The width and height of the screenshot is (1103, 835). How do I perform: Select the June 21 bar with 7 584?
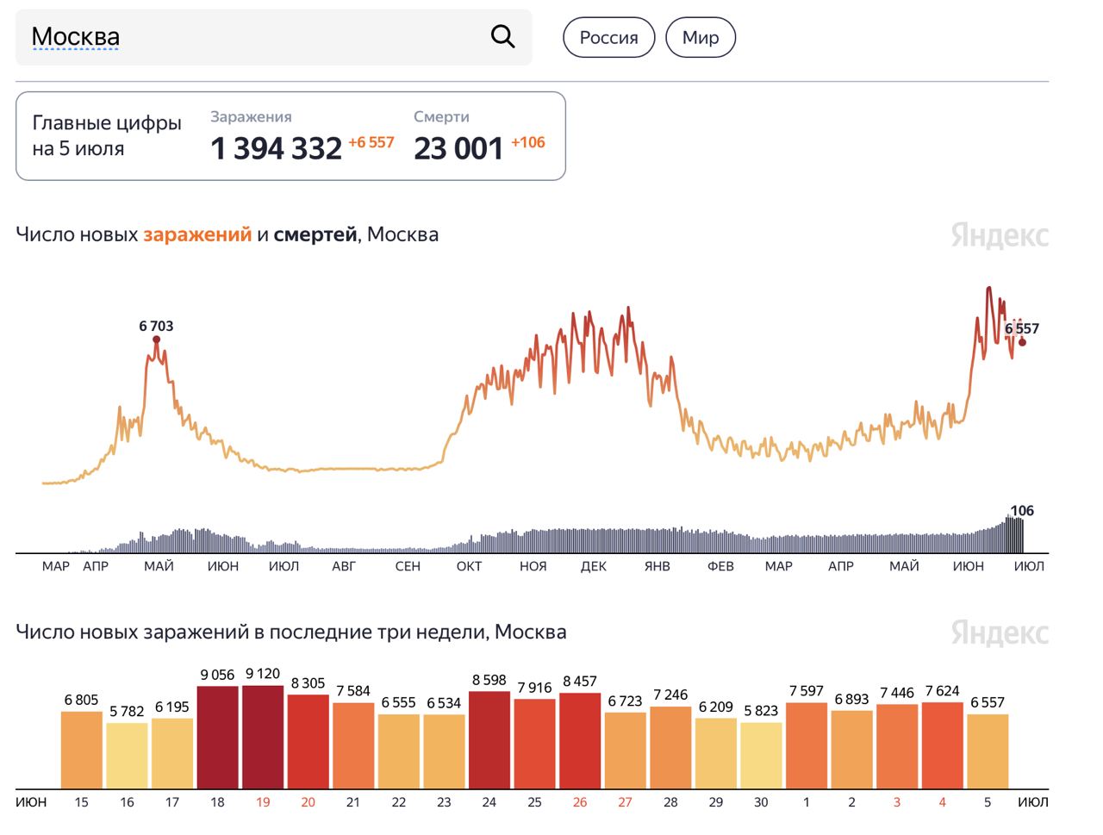[x=353, y=745]
